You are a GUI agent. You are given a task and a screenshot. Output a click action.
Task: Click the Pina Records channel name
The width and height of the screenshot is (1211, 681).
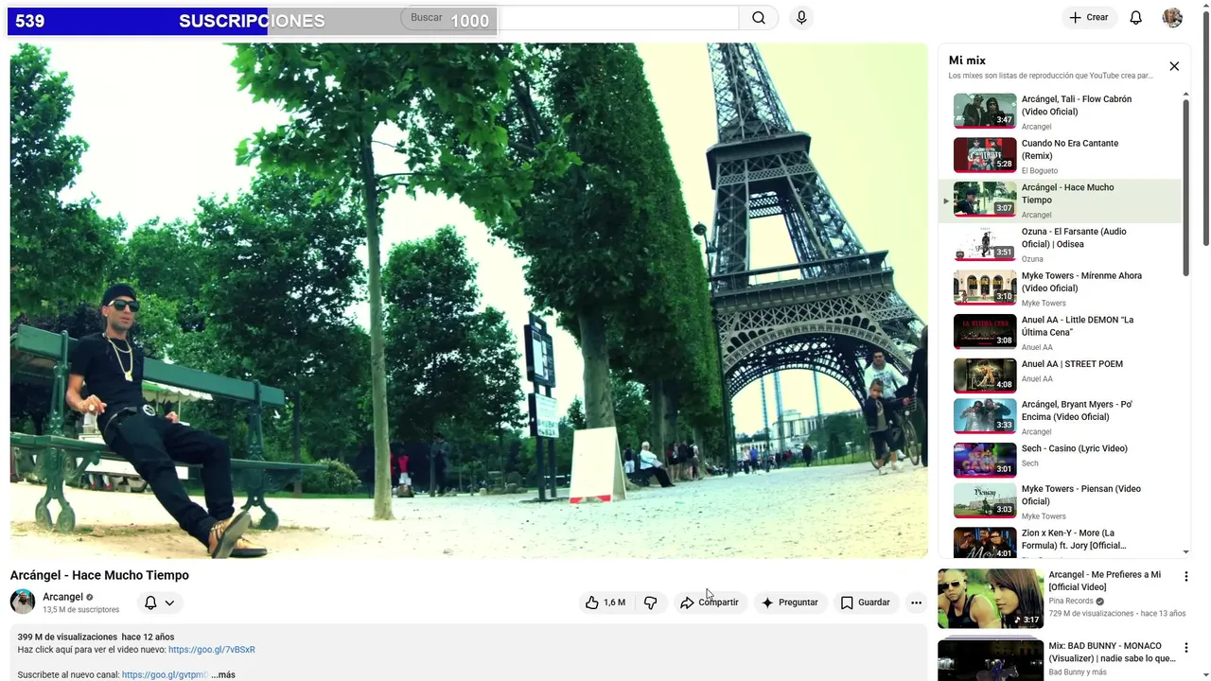1070,601
